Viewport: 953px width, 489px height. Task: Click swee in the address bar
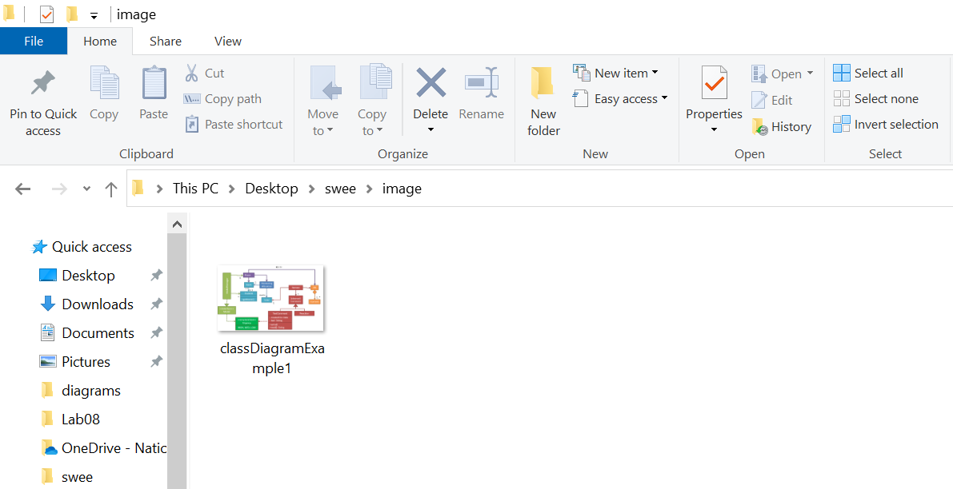click(340, 189)
